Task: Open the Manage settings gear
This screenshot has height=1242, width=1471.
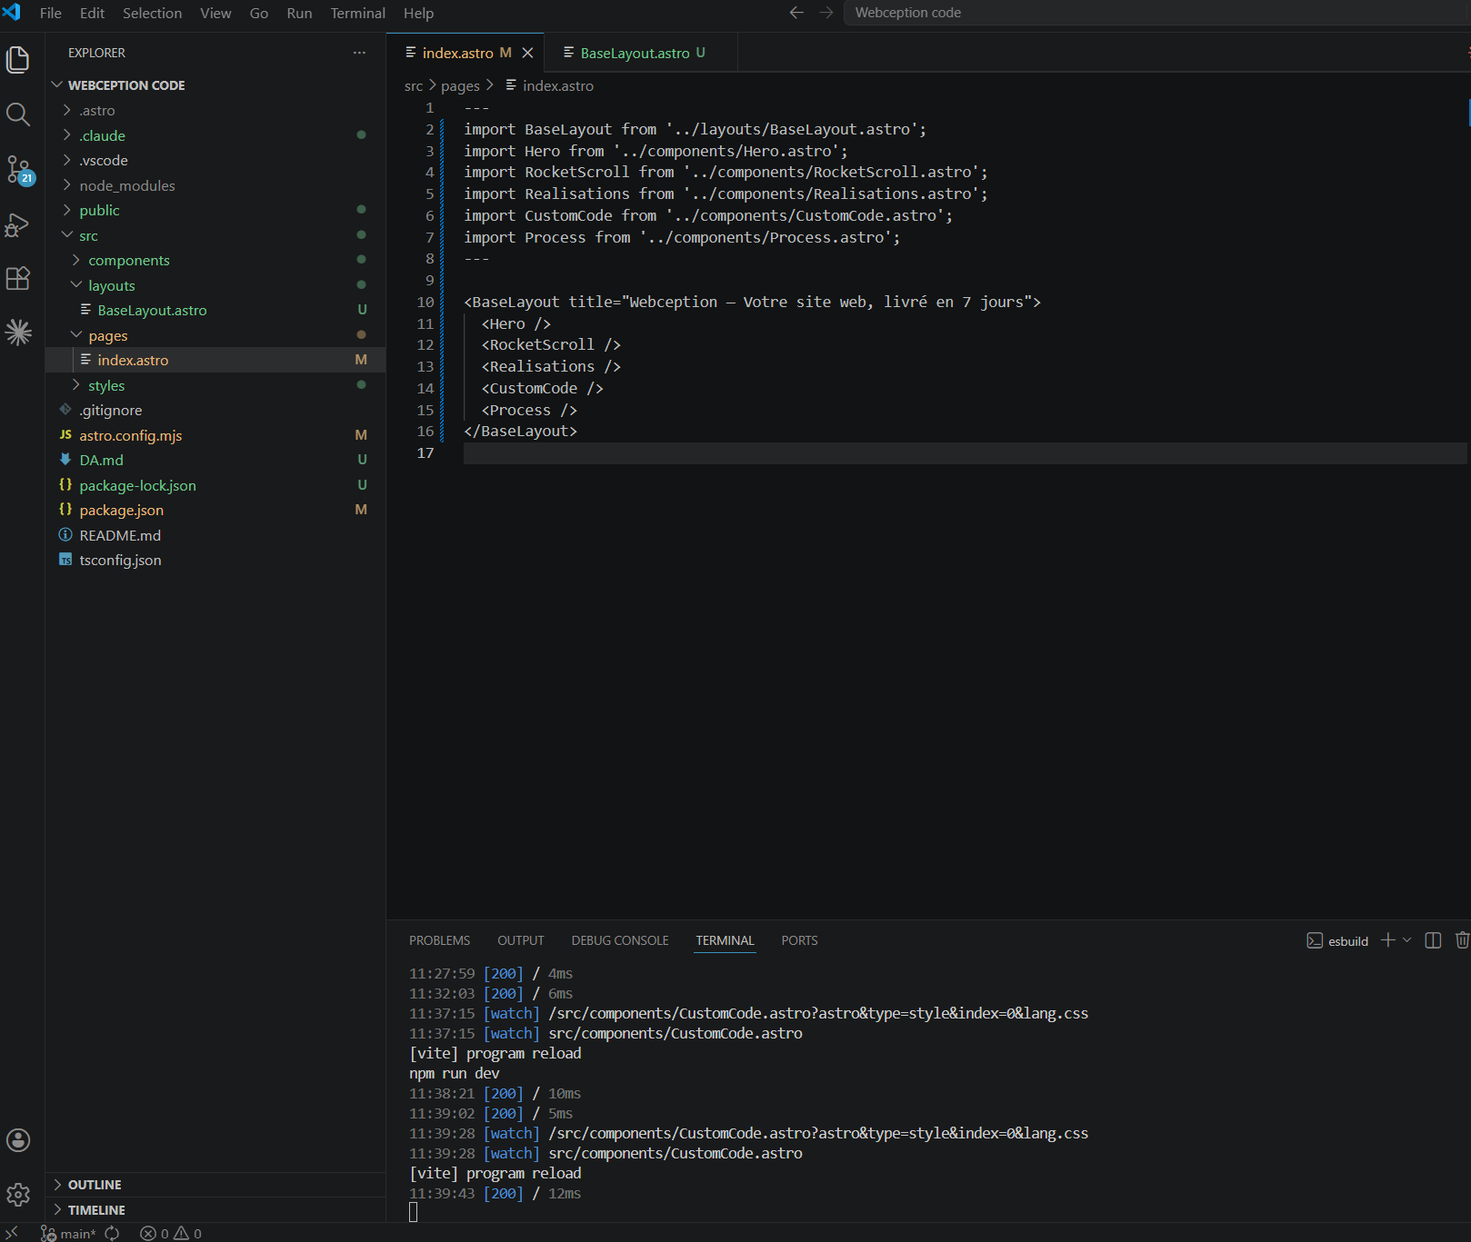Action: [x=18, y=1195]
